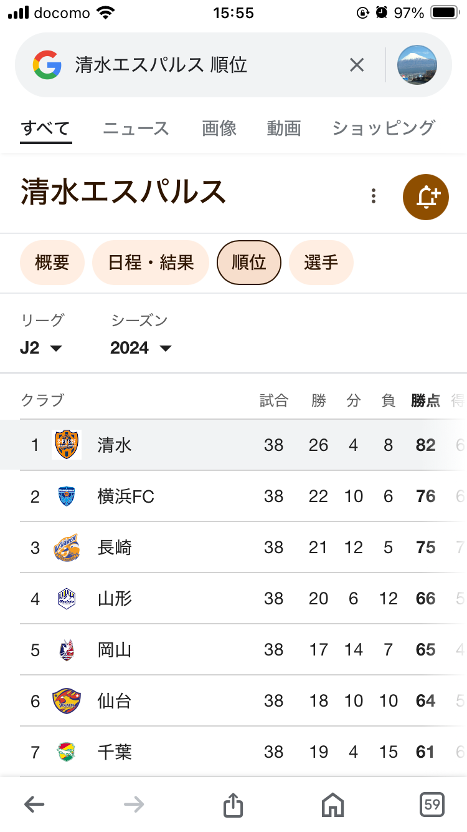467x832 pixels.
Task: Tap the orange notification bell button
Action: tap(426, 197)
